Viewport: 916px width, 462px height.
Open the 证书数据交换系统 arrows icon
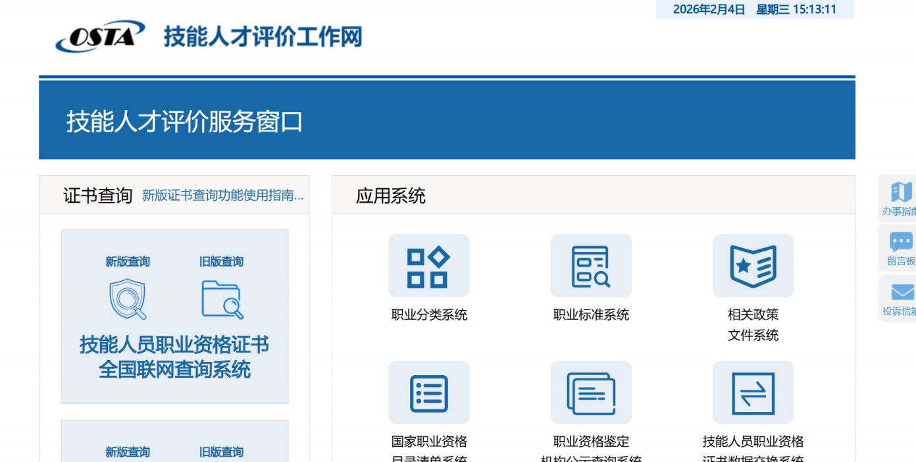pyautogui.click(x=753, y=392)
